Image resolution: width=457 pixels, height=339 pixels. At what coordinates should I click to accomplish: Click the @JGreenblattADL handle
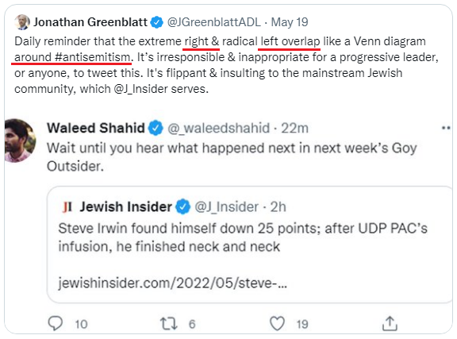click(214, 22)
